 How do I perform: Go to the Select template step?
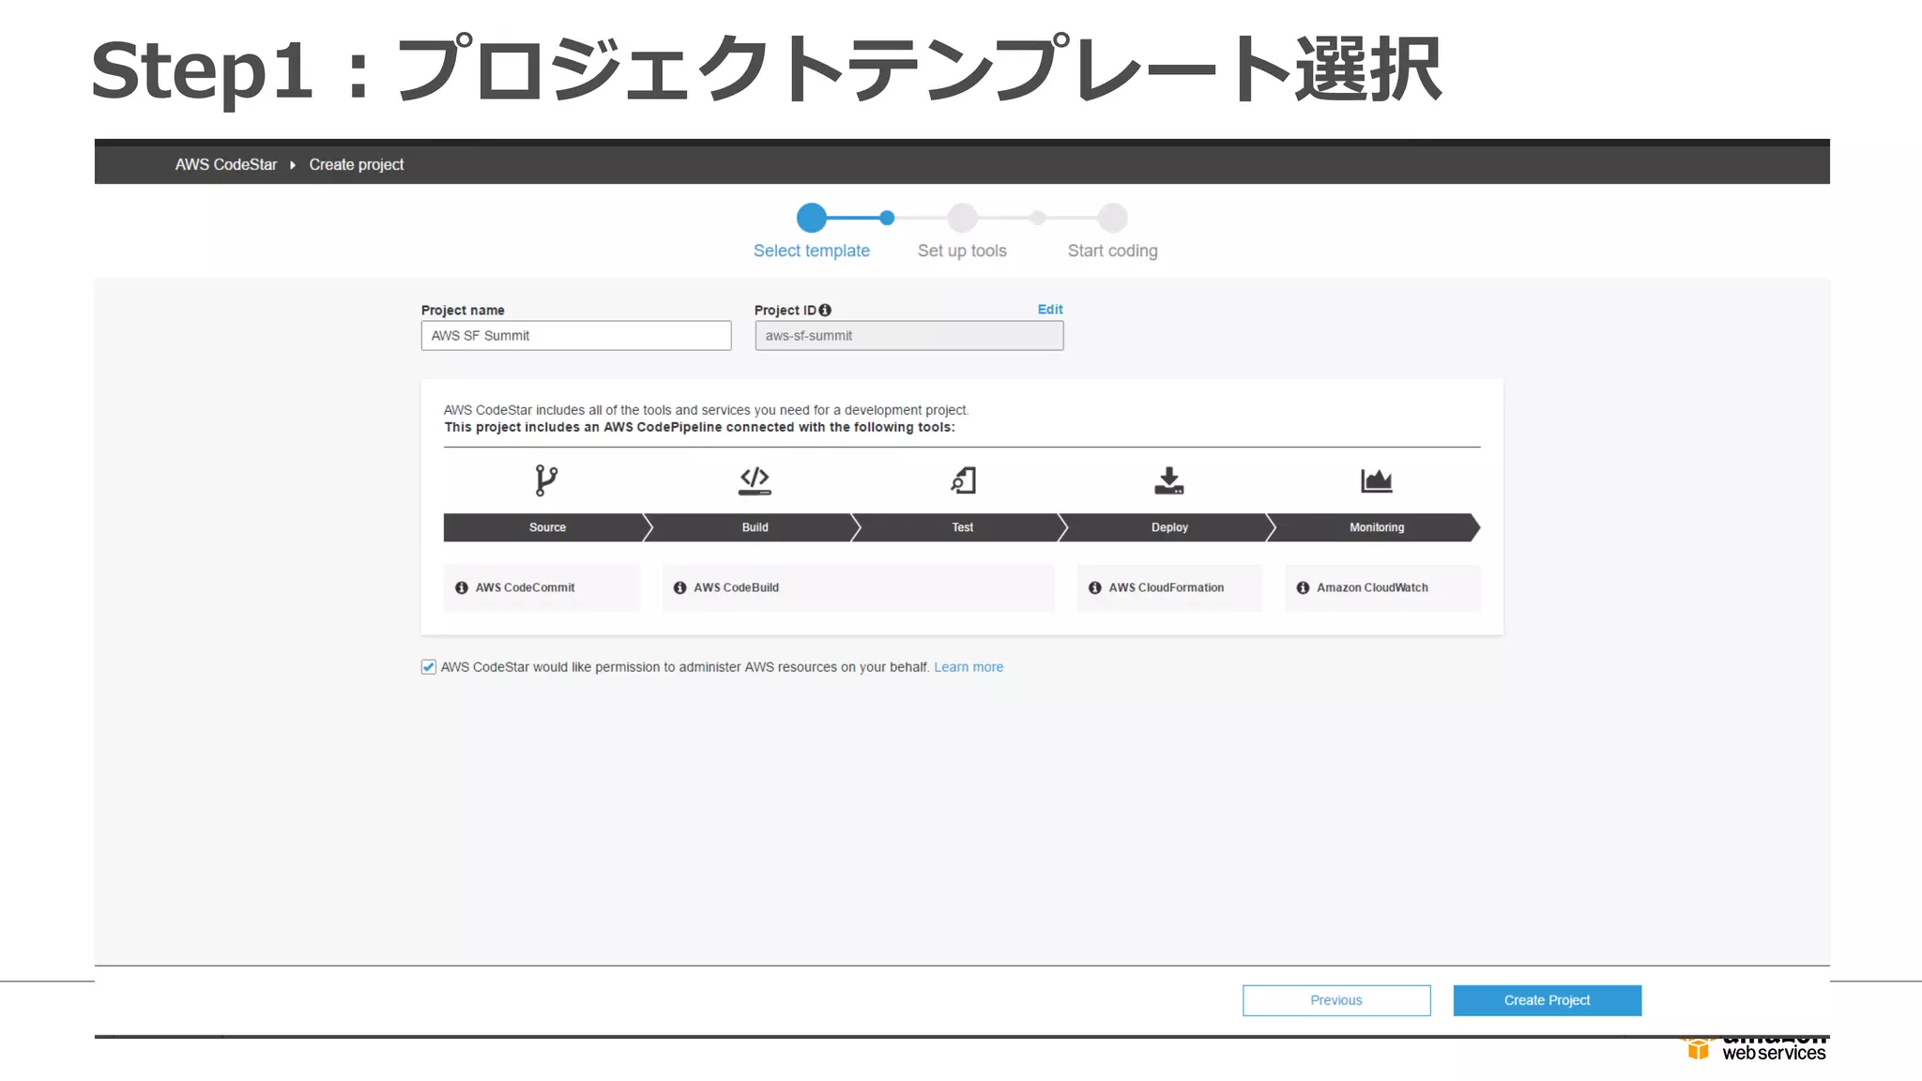(x=812, y=251)
